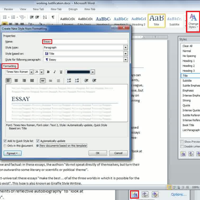Open Style for following paragraph dropdown
The height and width of the screenshot is (200, 200).
(126, 60)
